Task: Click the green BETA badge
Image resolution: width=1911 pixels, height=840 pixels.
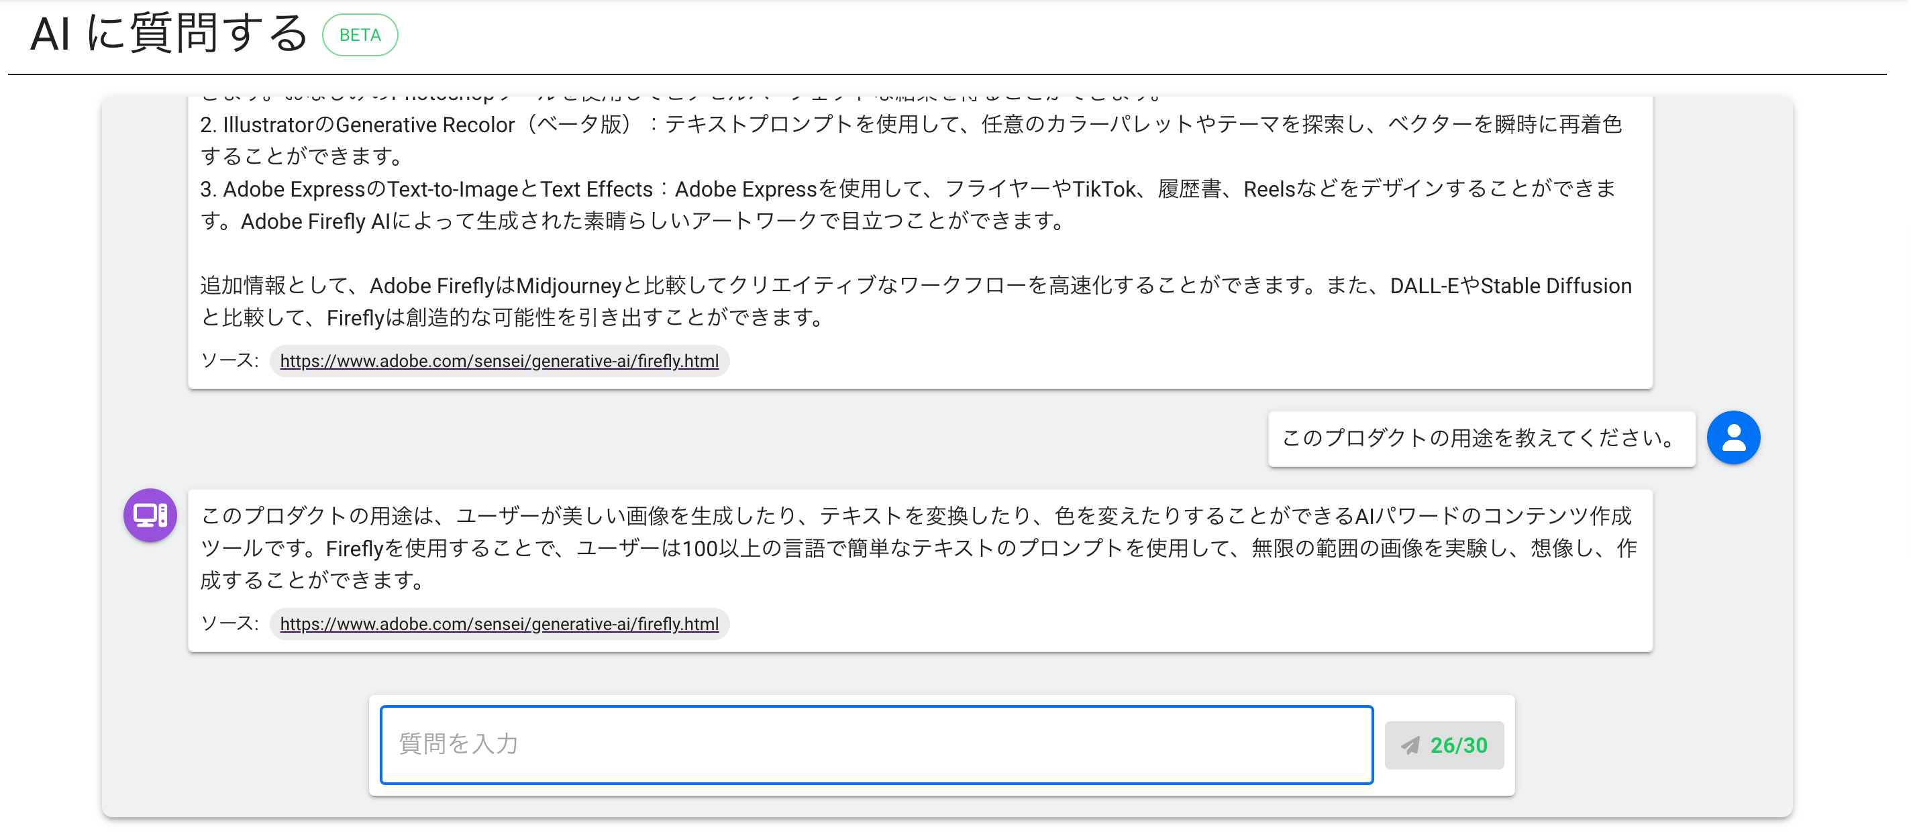Action: (x=360, y=35)
